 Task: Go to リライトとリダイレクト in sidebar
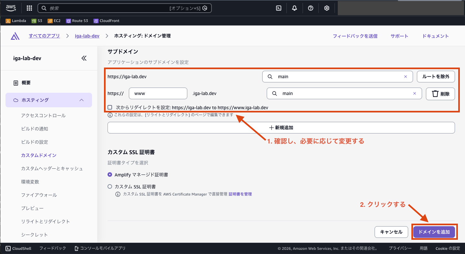pyautogui.click(x=46, y=221)
